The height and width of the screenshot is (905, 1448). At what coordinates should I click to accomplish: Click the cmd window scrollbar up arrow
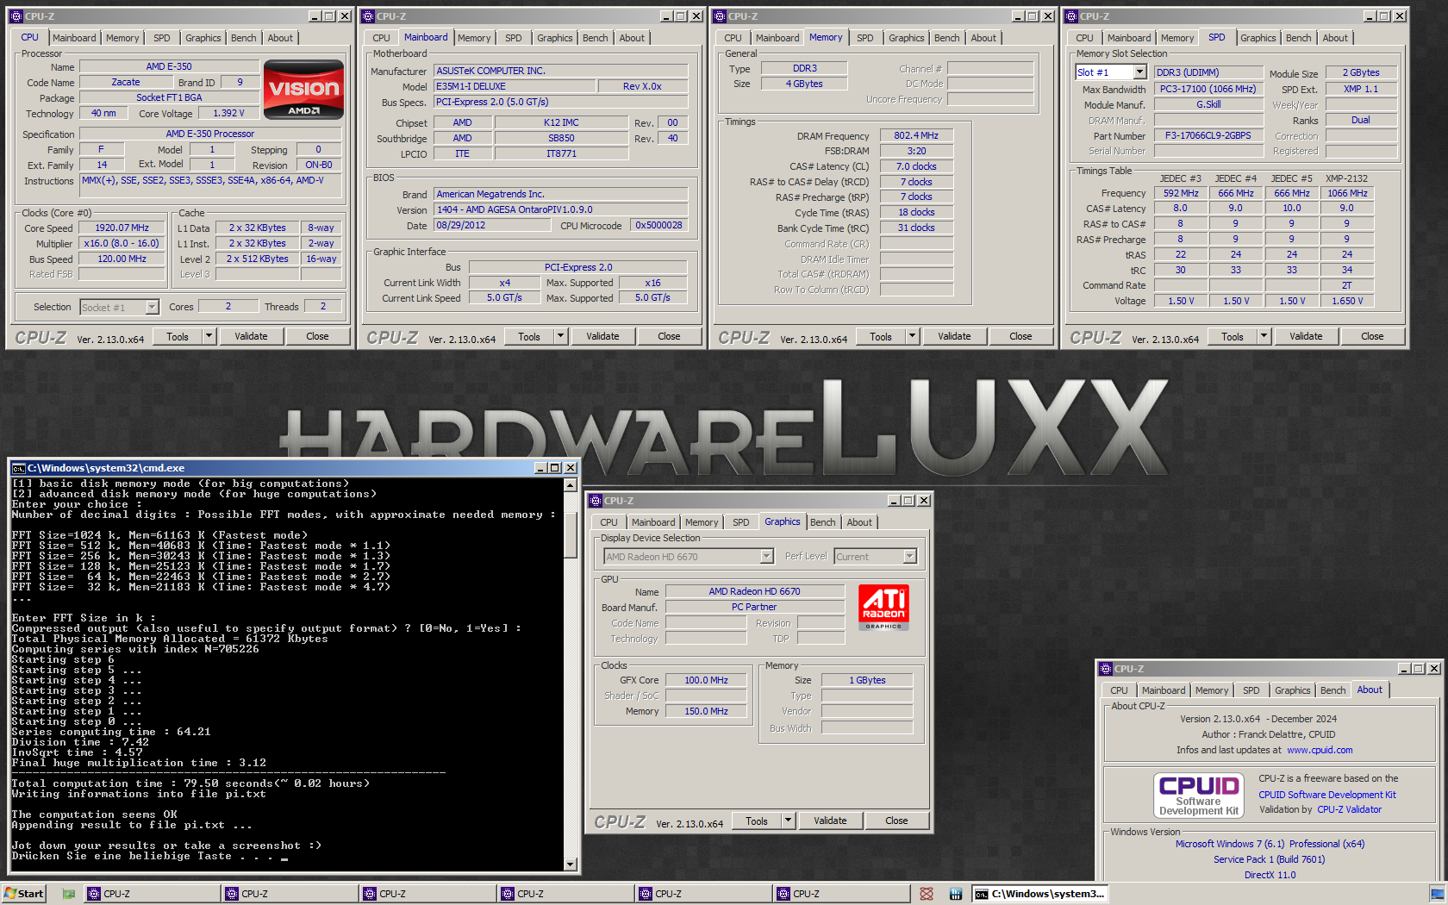(570, 484)
